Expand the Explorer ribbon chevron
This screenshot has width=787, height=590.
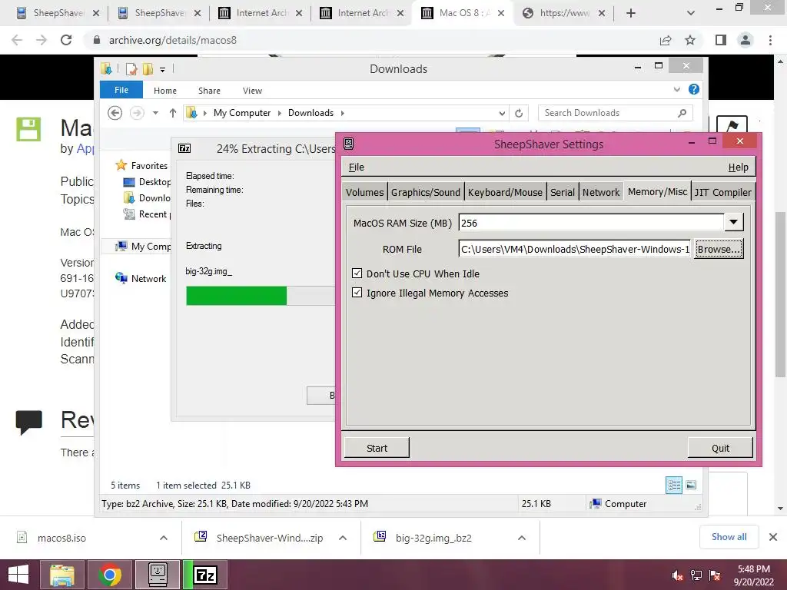(x=677, y=89)
